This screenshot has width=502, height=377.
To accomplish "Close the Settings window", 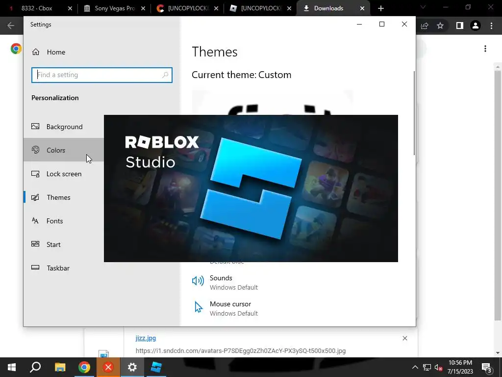I will tap(404, 25).
